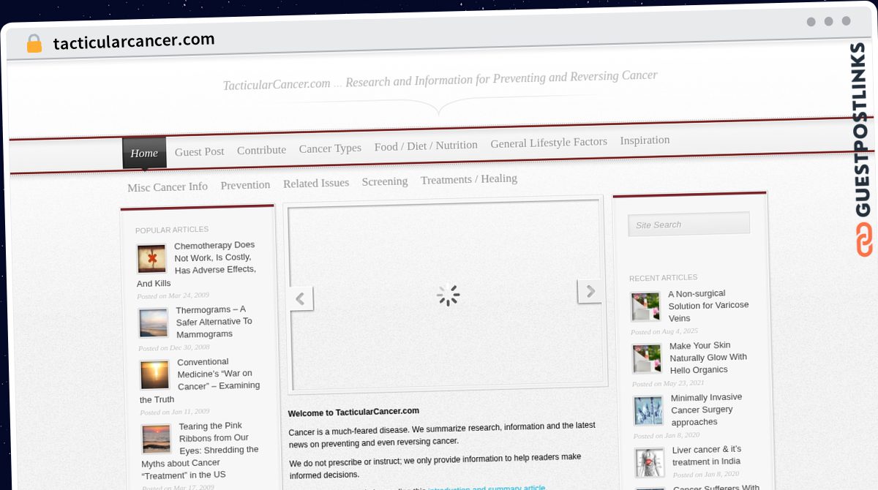This screenshot has width=878, height=490.
Task: Click Recent Articles heading
Action: tap(663, 278)
